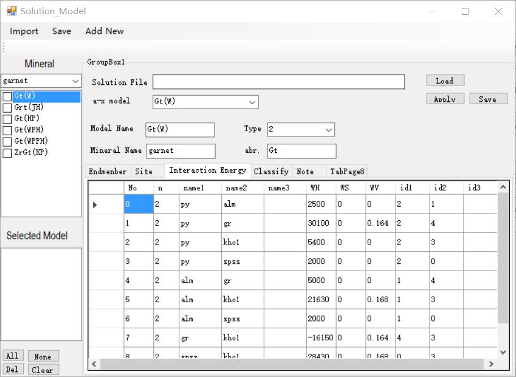Click the Clear button under Selected Model
This screenshot has height=377, width=516.
pyautogui.click(x=42, y=370)
